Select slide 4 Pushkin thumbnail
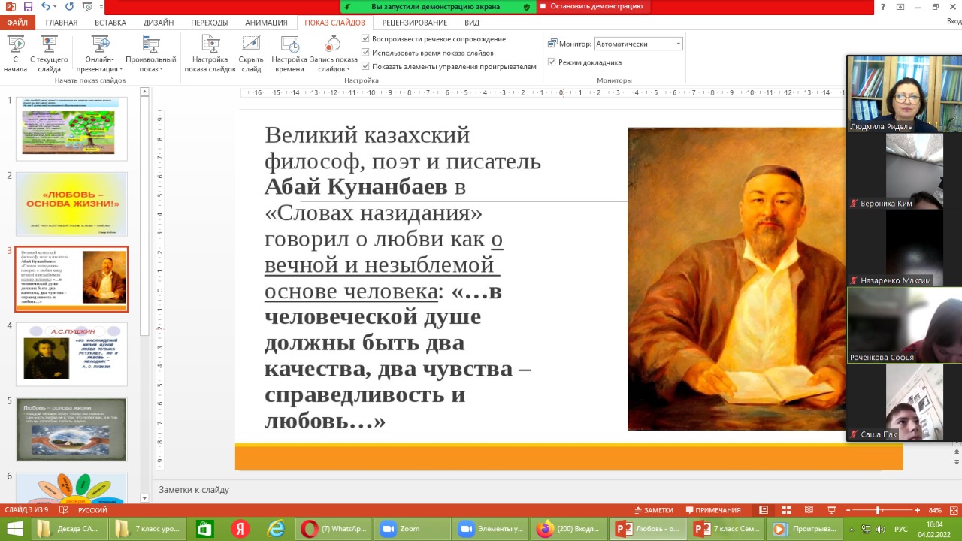Image resolution: width=962 pixels, height=541 pixels. click(x=71, y=354)
